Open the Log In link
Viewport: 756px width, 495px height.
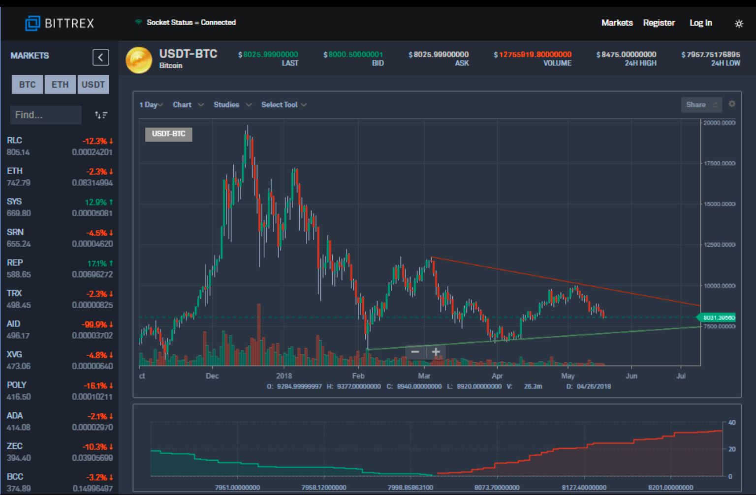700,23
